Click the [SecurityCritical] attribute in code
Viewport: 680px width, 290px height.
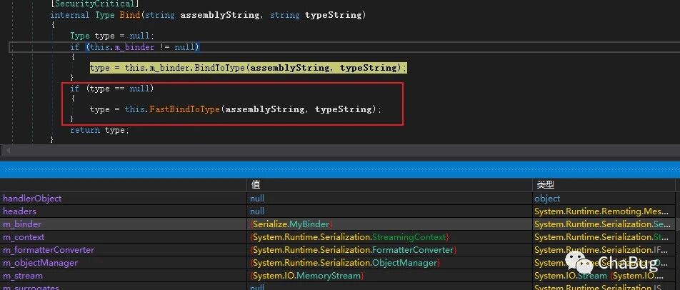coord(94,4)
